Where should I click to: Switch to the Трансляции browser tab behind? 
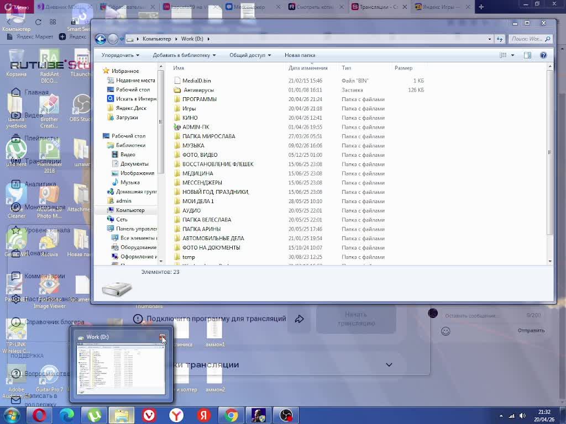[379, 7]
